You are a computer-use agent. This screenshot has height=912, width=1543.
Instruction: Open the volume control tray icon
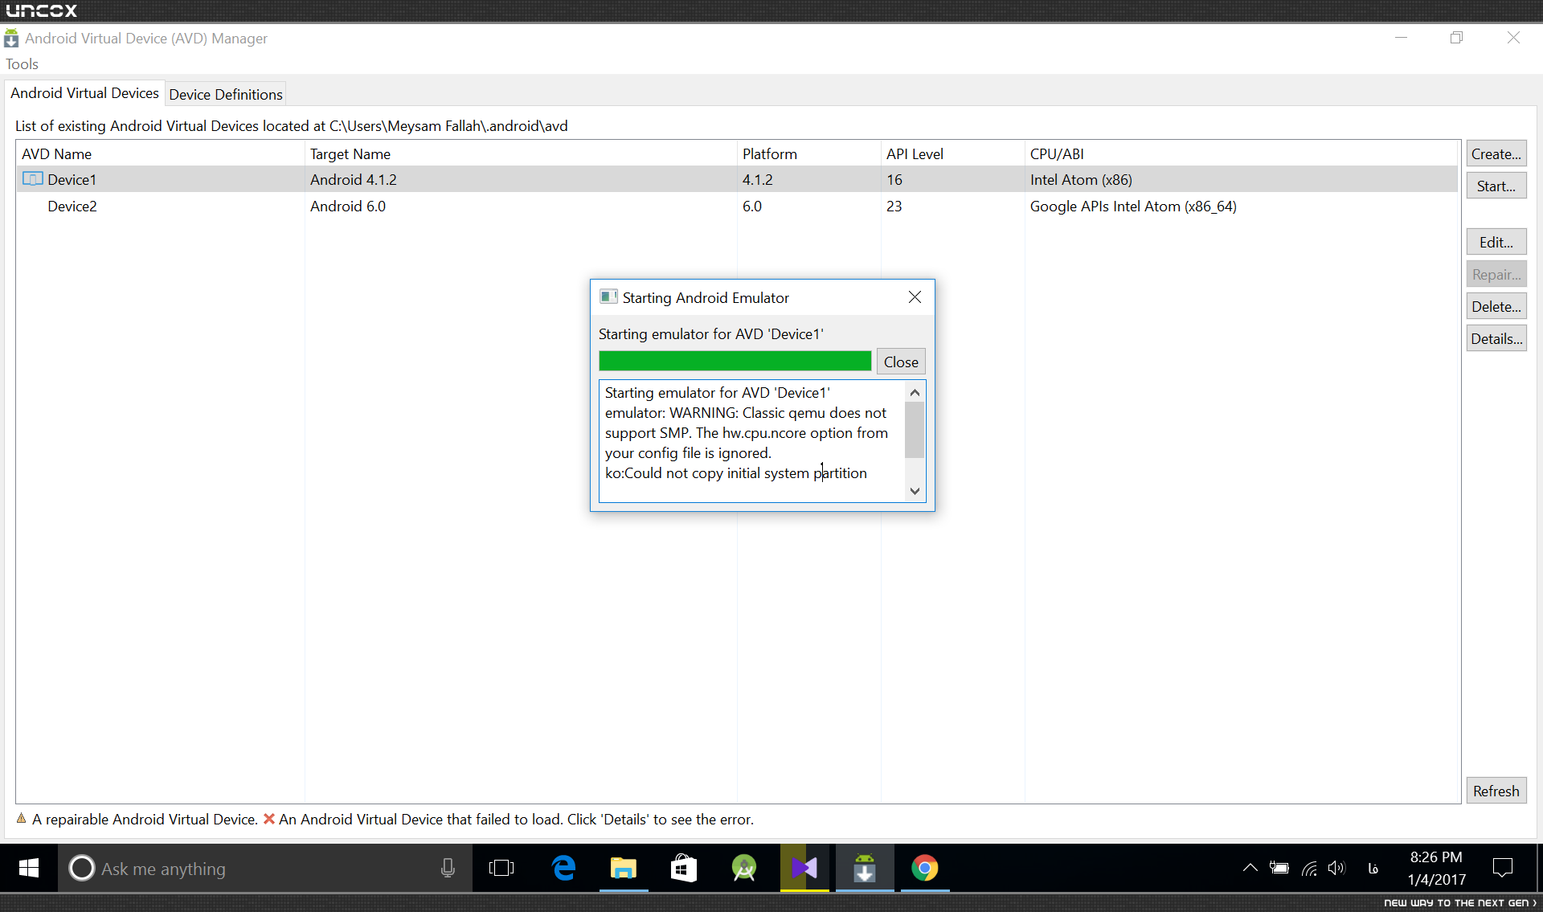click(x=1336, y=868)
